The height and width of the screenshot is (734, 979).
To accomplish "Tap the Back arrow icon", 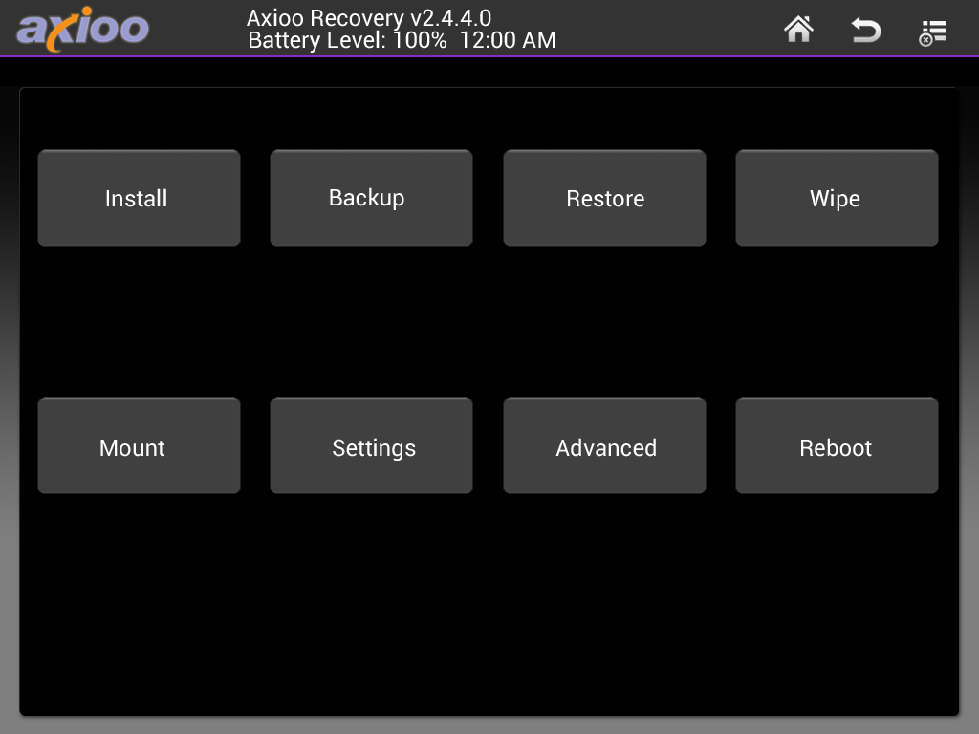I will pos(866,30).
